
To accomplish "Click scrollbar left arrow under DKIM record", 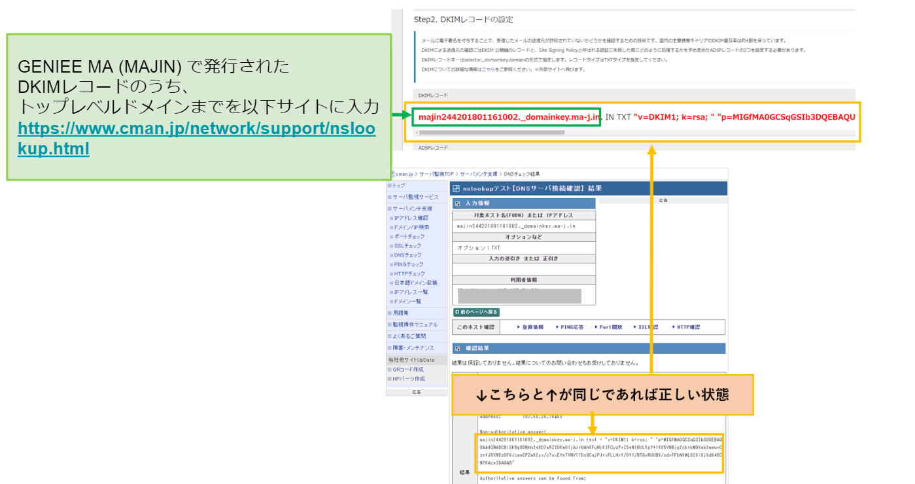I will point(416,132).
